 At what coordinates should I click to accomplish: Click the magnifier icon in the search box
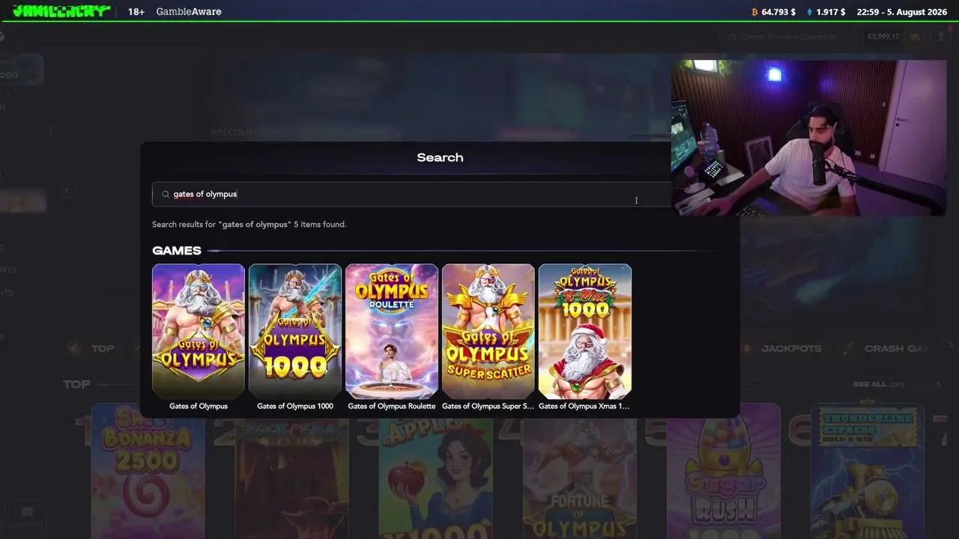click(166, 194)
